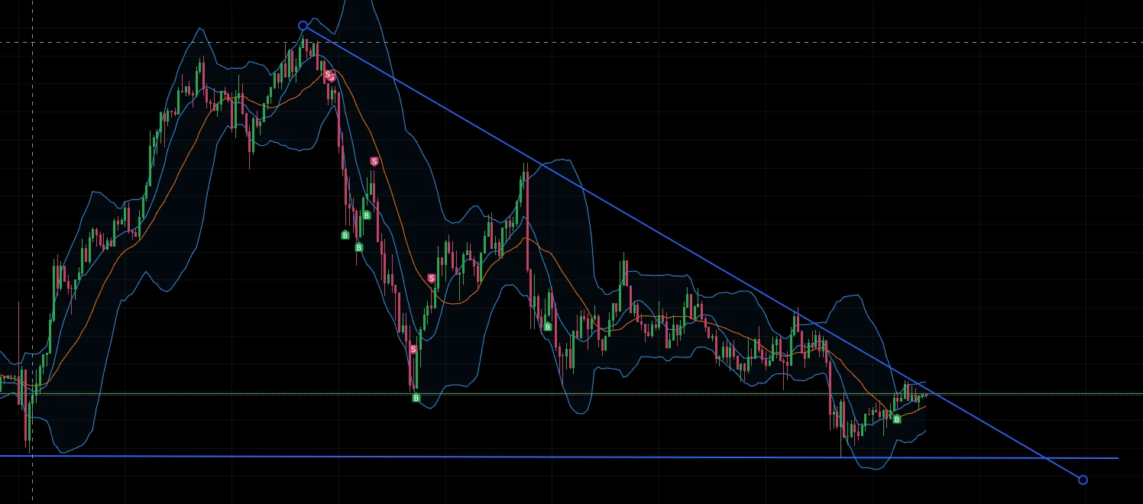Select the trendline's lower end anchor circle
Screen dimensions: 1143x504
click(1083, 480)
